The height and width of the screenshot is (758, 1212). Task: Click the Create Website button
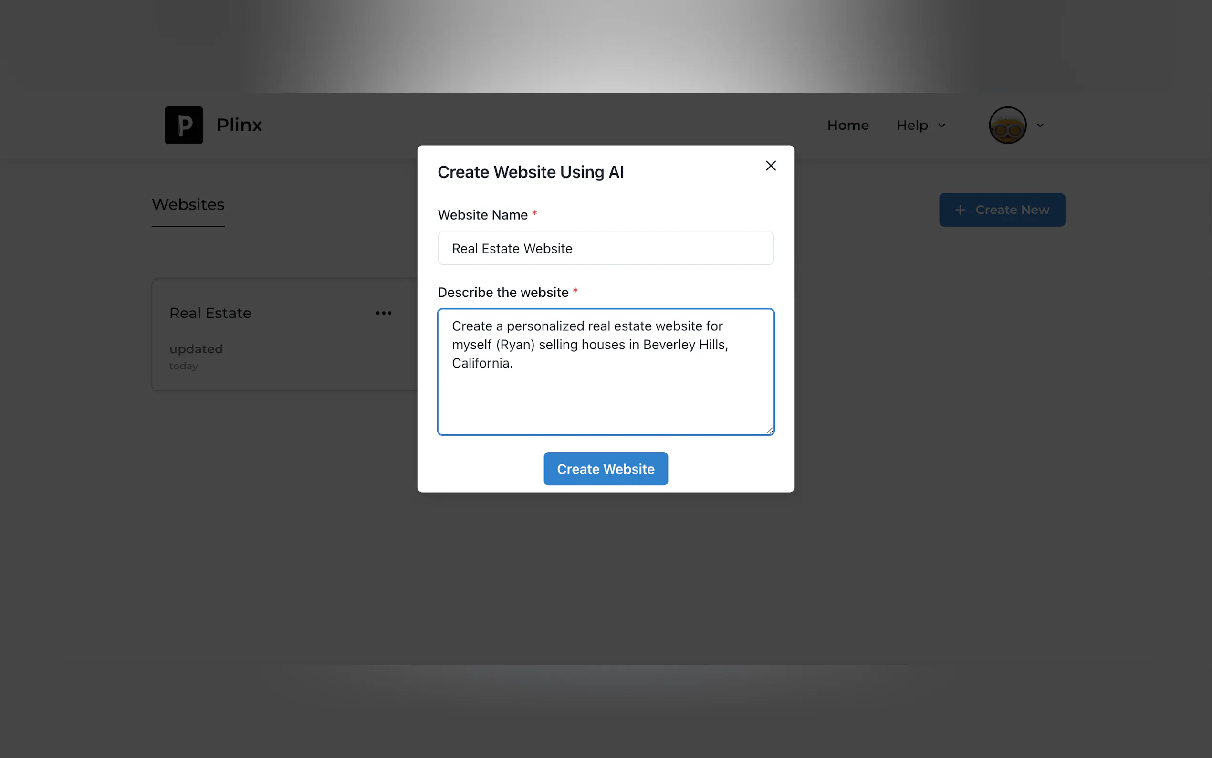click(x=605, y=469)
